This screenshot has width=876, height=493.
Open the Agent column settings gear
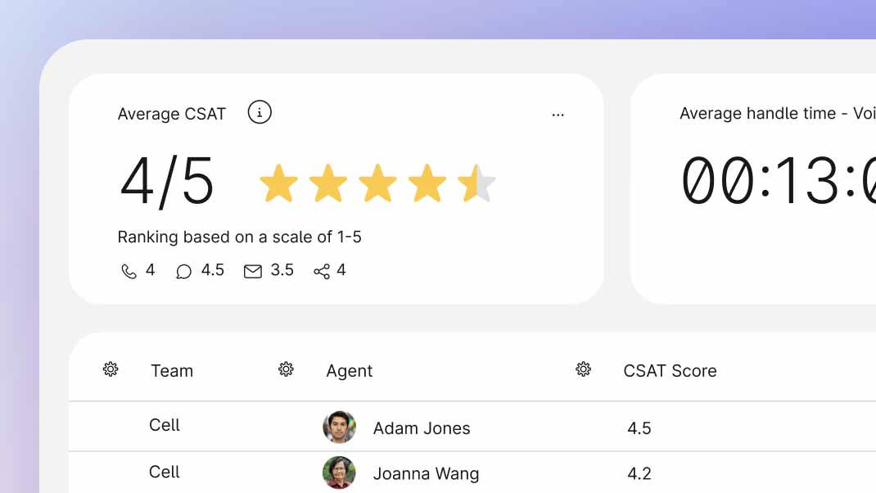pos(286,369)
